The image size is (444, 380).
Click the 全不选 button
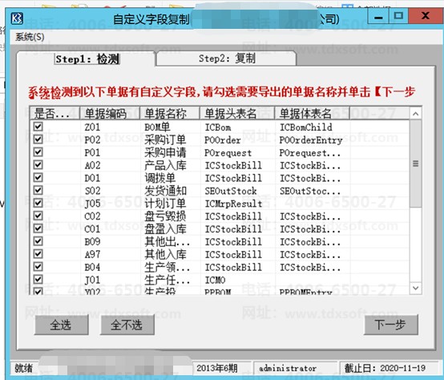(127, 325)
